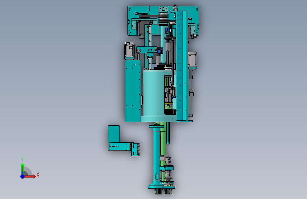This screenshot has height=199, width=307.
Task: Select the tall vertical rail plate
Action: click(182, 66)
